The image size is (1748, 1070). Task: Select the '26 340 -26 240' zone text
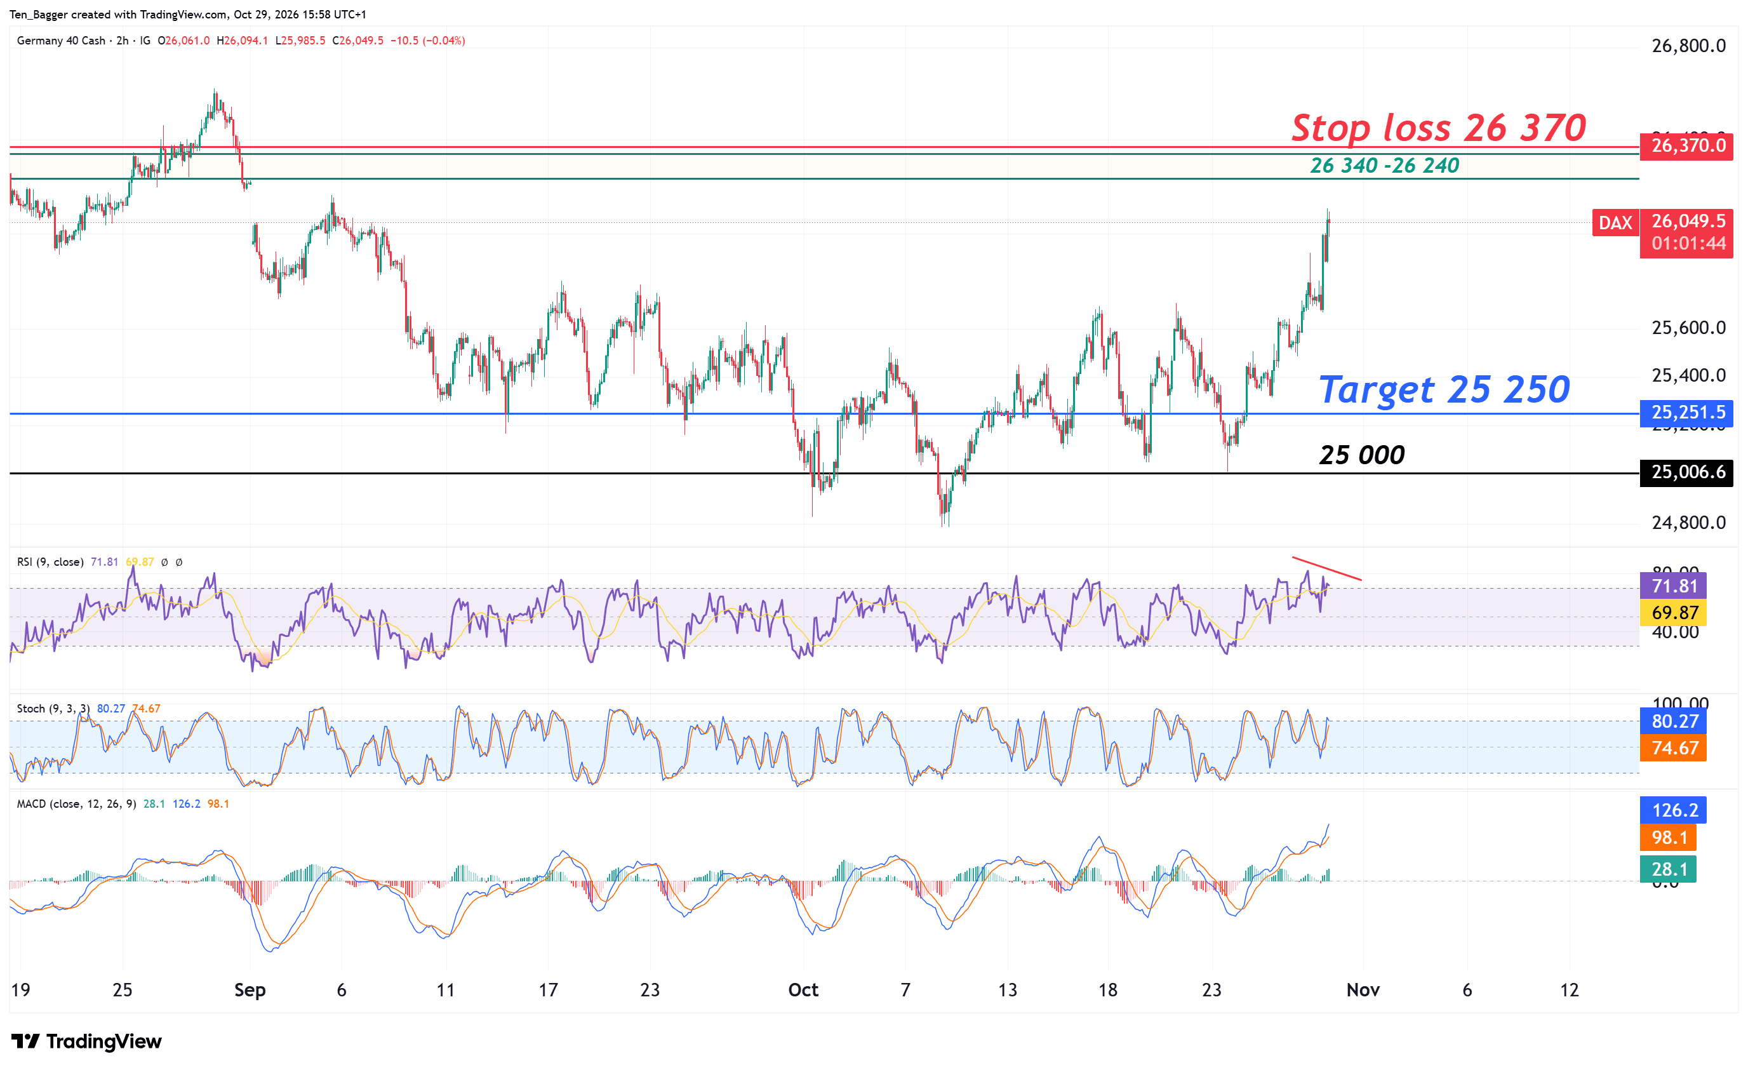(1384, 165)
